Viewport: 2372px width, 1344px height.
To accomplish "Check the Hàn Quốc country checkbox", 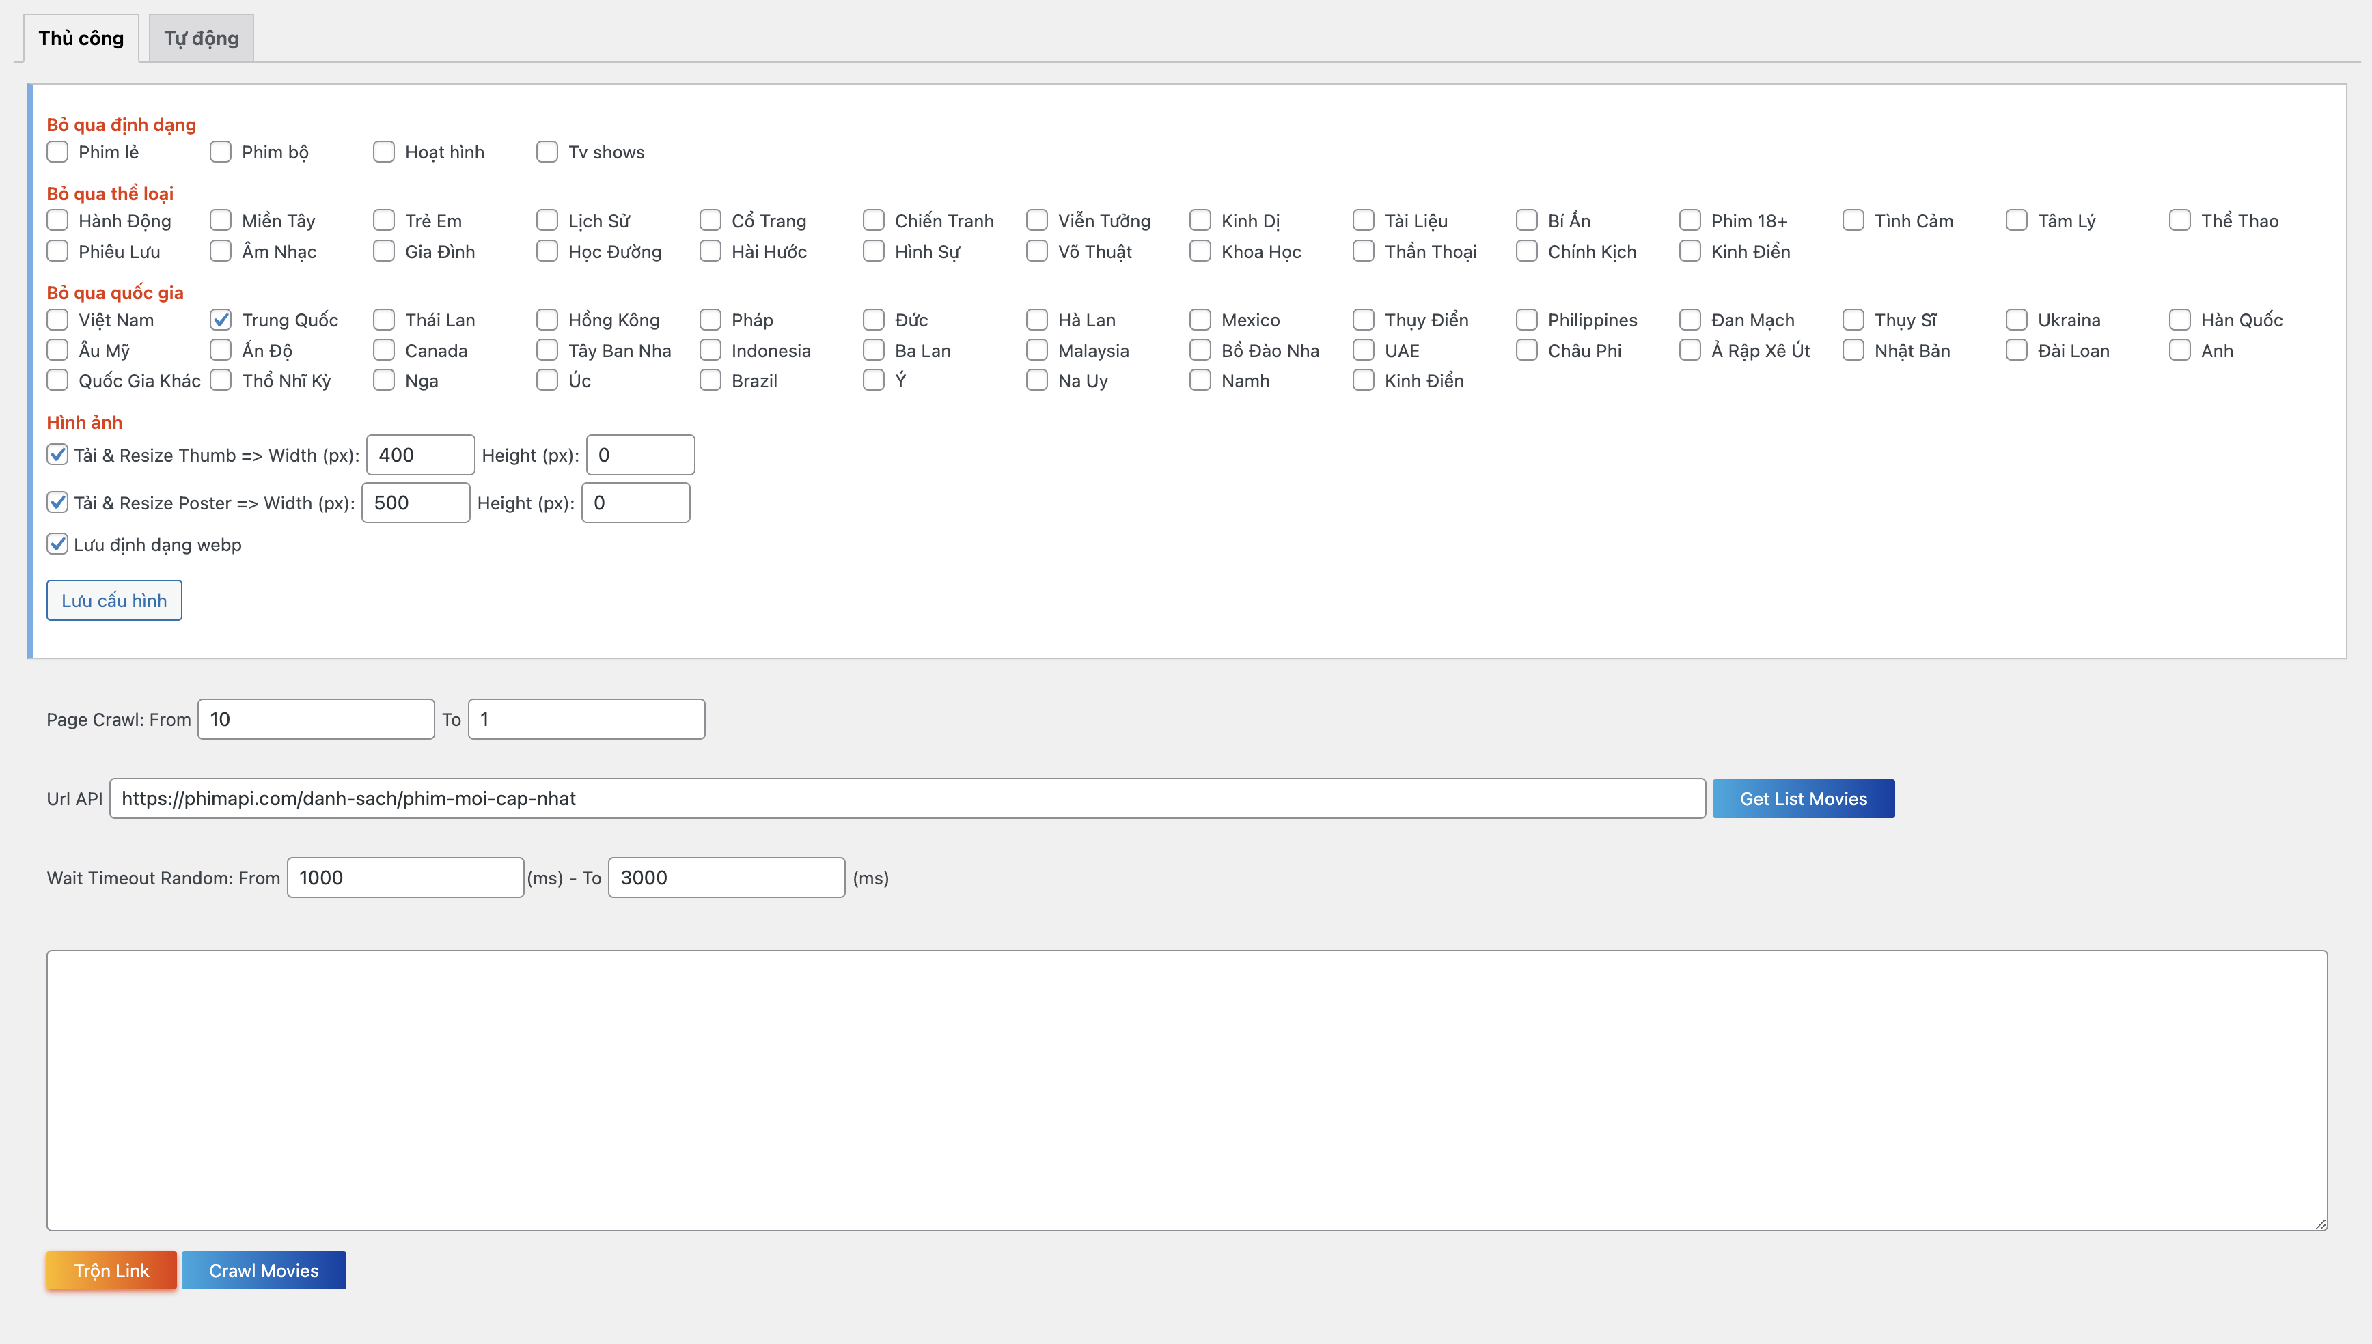I will pyautogui.click(x=2179, y=320).
